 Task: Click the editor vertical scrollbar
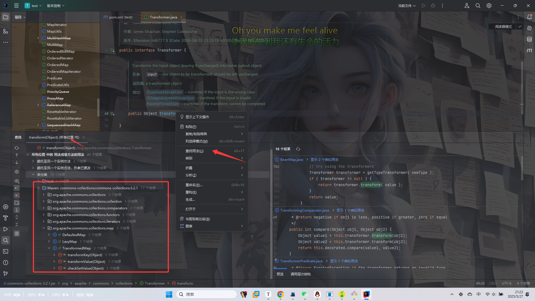tap(522, 84)
